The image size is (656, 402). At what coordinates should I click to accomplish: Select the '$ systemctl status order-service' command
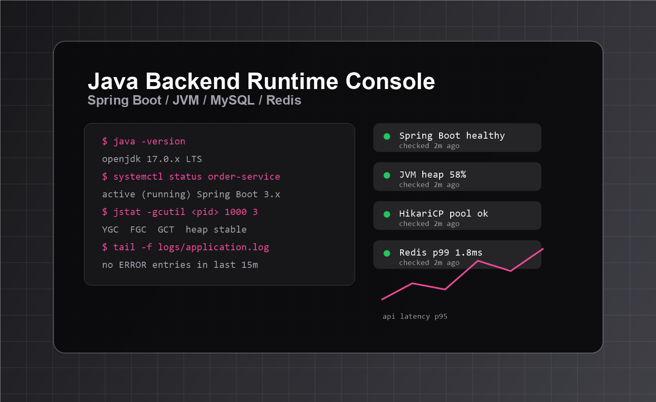pyautogui.click(x=191, y=177)
